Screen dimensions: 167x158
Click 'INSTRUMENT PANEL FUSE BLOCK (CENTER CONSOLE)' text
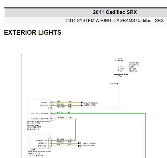(x=134, y=67)
